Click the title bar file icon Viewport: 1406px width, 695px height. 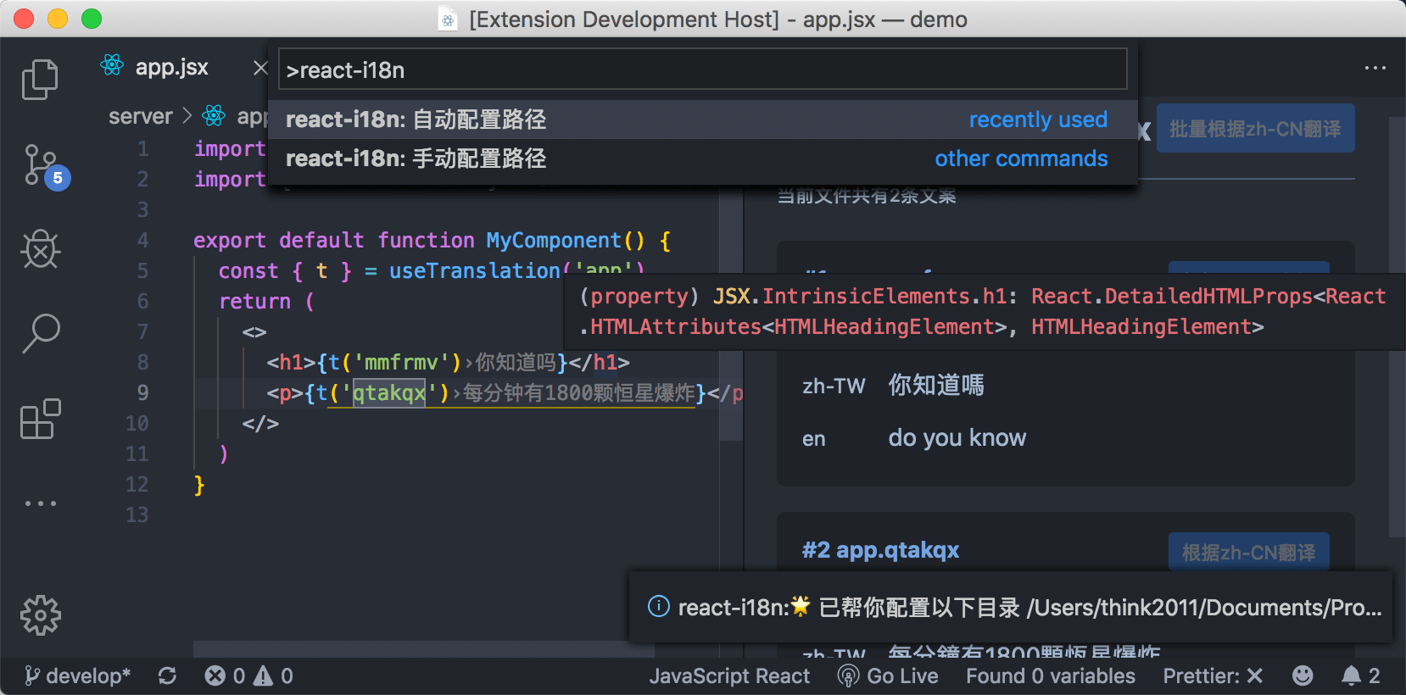click(x=449, y=19)
